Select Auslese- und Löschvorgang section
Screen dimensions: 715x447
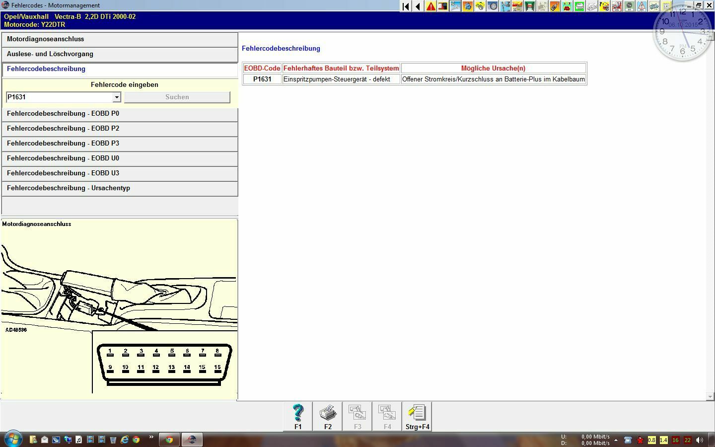pyautogui.click(x=120, y=54)
